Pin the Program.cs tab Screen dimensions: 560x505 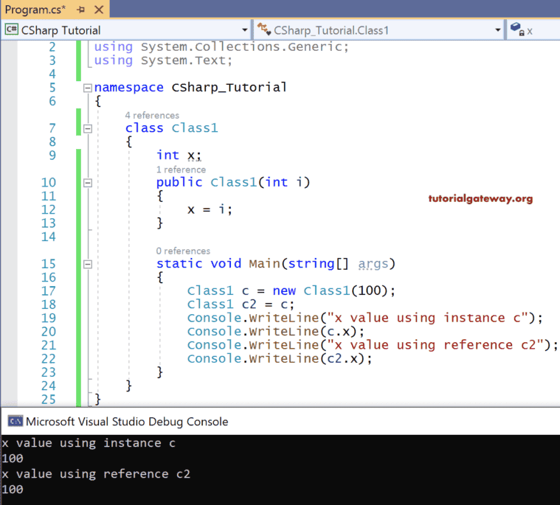pos(80,9)
